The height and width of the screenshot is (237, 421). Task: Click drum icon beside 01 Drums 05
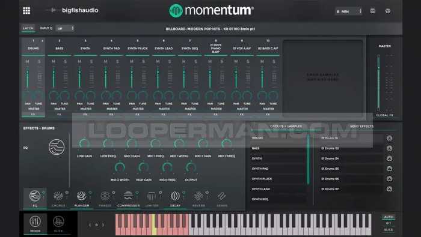(x=390, y=169)
